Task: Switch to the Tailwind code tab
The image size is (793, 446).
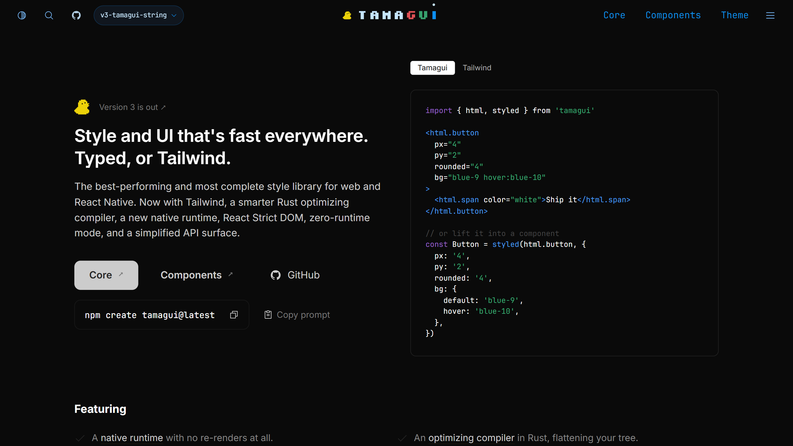Action: pos(477,68)
